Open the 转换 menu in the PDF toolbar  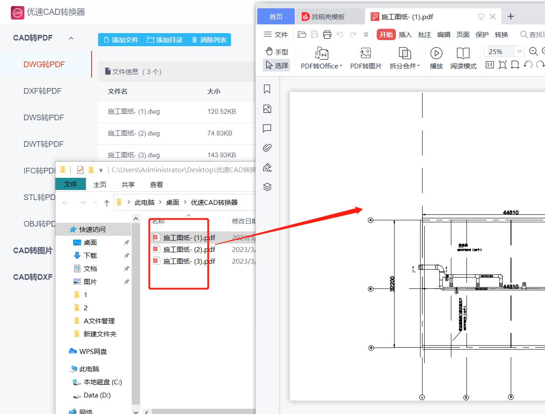(501, 34)
